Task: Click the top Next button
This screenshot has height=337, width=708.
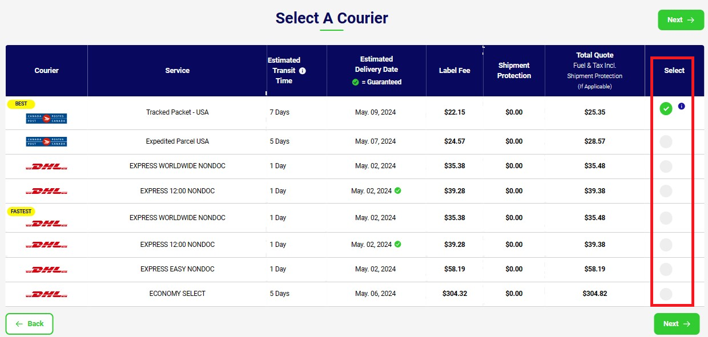Action: [681, 20]
